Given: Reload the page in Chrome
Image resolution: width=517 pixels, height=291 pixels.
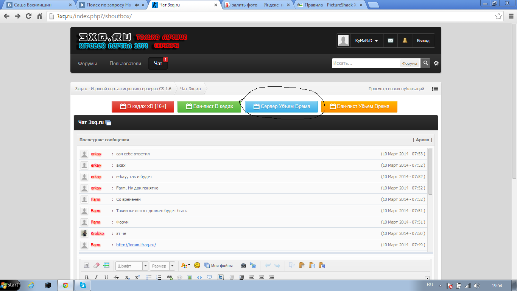Looking at the screenshot, I should [x=28, y=16].
